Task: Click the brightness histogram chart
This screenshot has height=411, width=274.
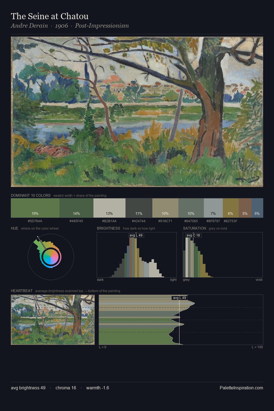Action: 137,255
